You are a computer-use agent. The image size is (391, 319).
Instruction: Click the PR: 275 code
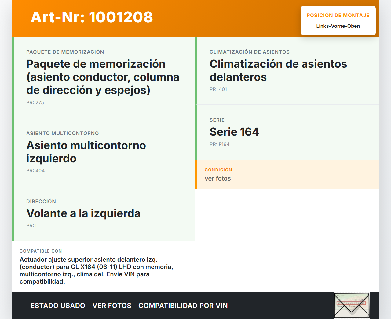(x=35, y=103)
